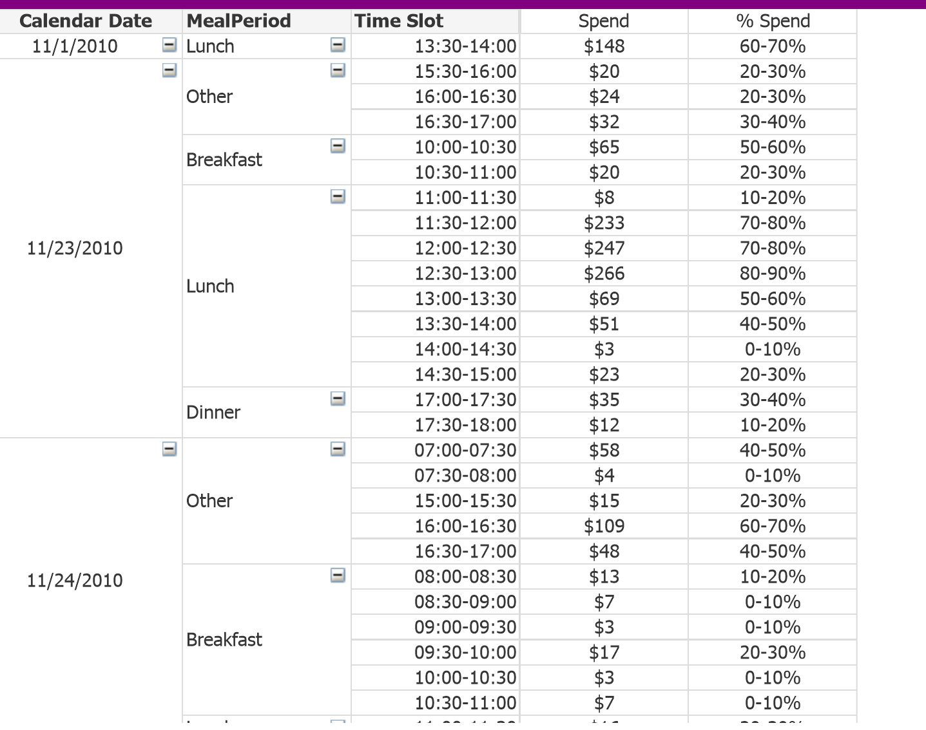
Task: Collapse Lunch under 11/1/2010
Action: [338, 45]
